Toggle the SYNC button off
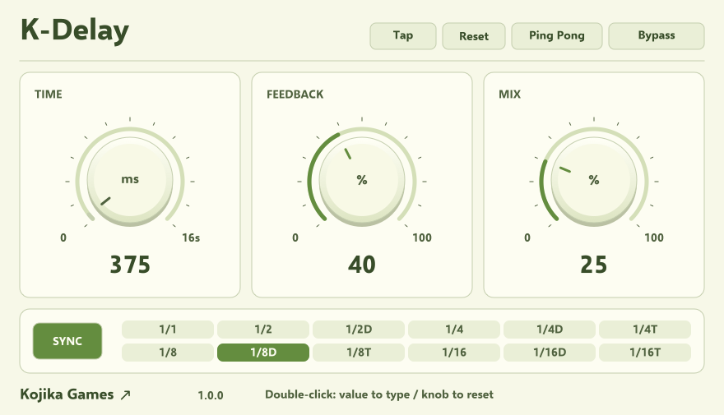The height and width of the screenshot is (415, 724). coord(67,341)
